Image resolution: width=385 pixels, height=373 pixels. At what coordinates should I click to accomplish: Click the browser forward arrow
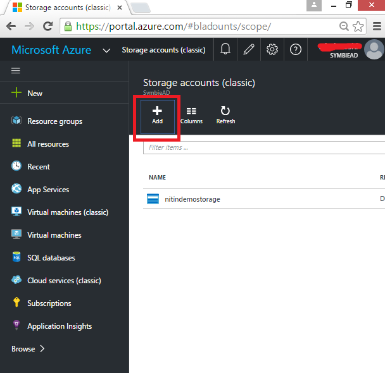coord(30,26)
